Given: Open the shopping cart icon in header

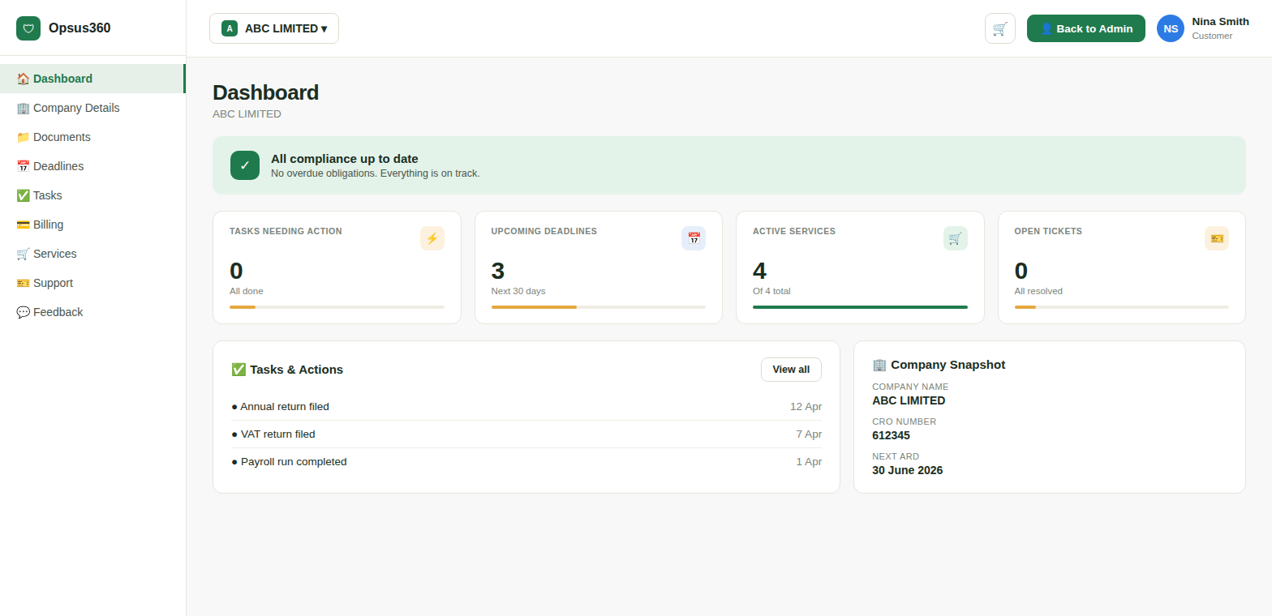Looking at the screenshot, I should click(1000, 28).
